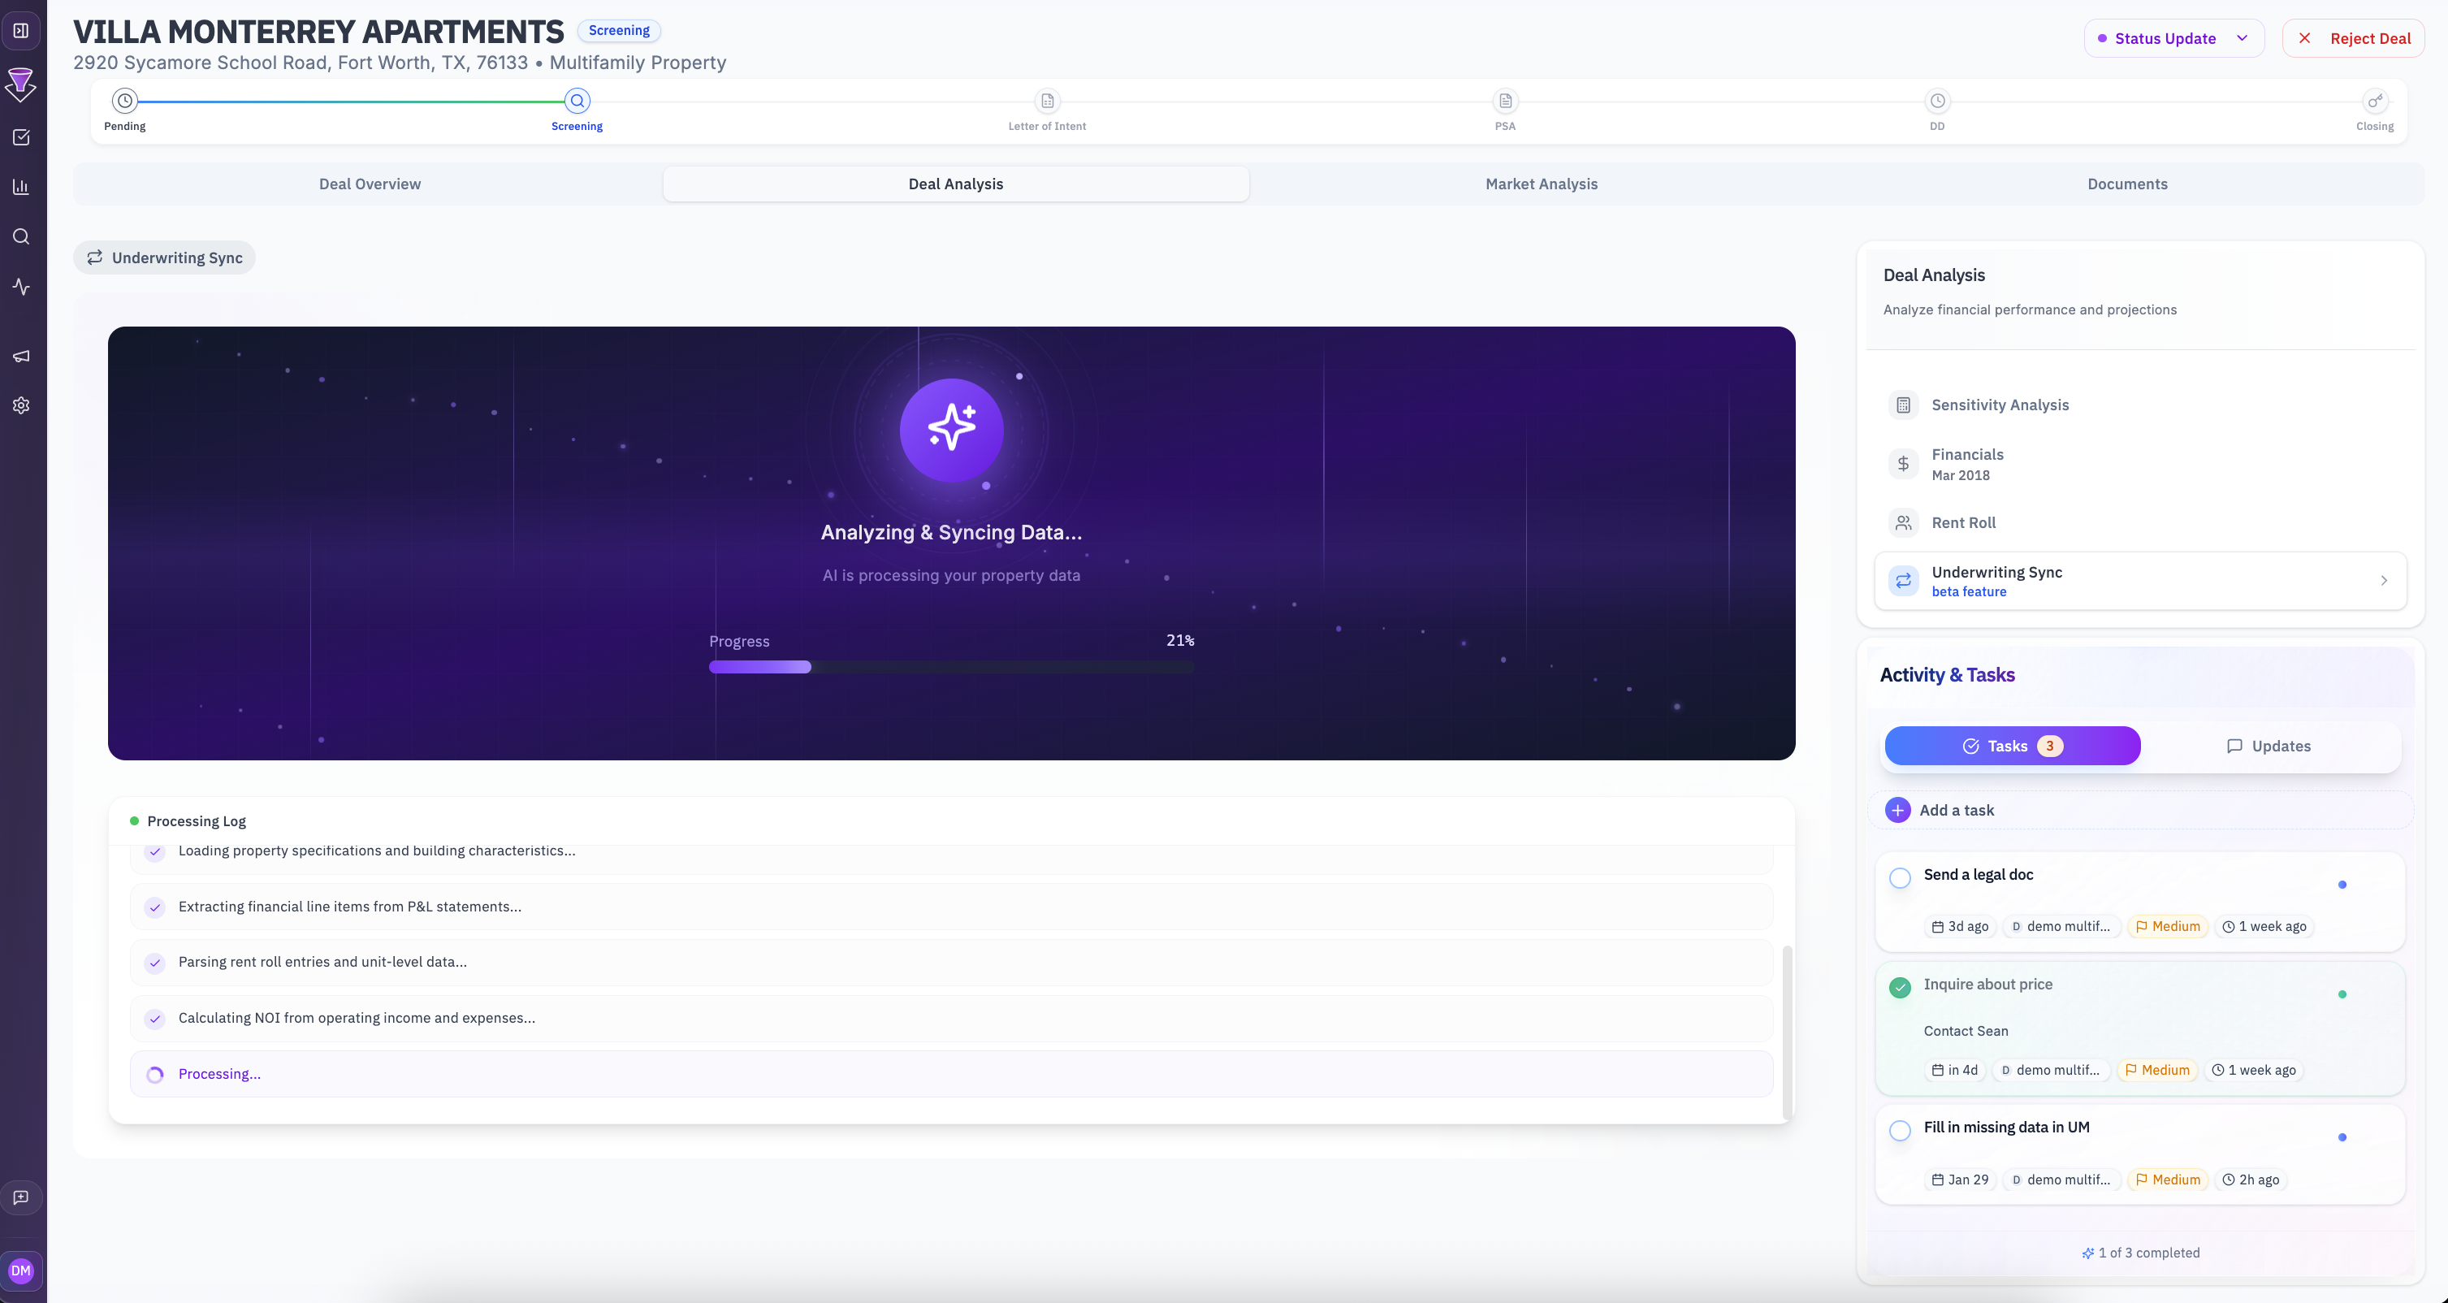Click the funnel icon in left sidebar

click(x=21, y=84)
